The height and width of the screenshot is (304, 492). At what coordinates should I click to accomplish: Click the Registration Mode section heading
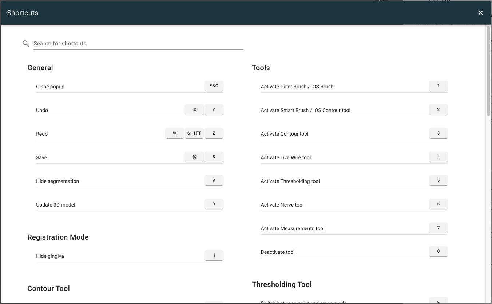pyautogui.click(x=58, y=237)
